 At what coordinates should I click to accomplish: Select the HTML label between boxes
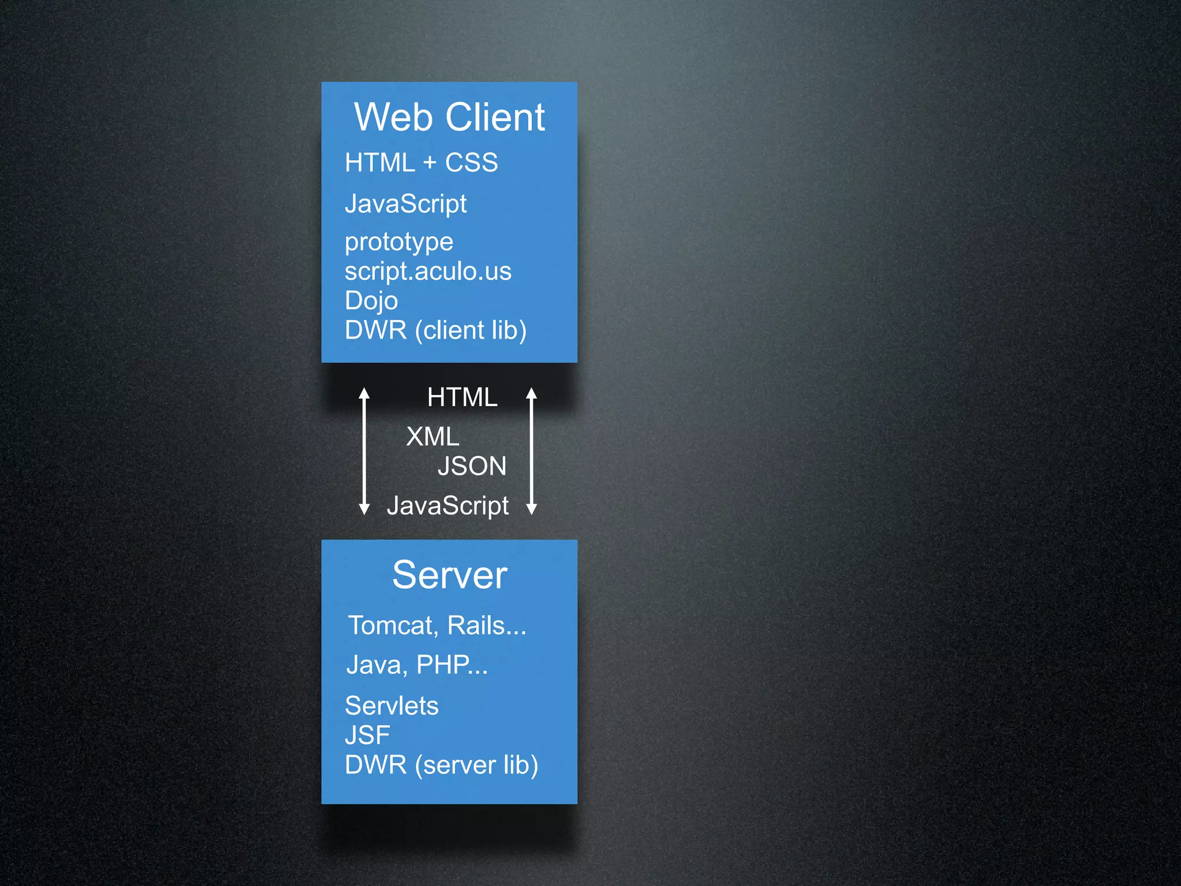[462, 397]
